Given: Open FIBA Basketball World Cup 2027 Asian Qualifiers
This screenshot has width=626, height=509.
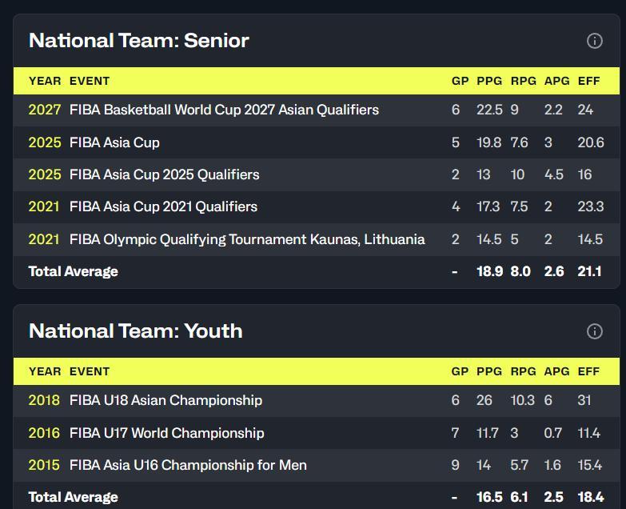Looking at the screenshot, I should coord(224,110).
